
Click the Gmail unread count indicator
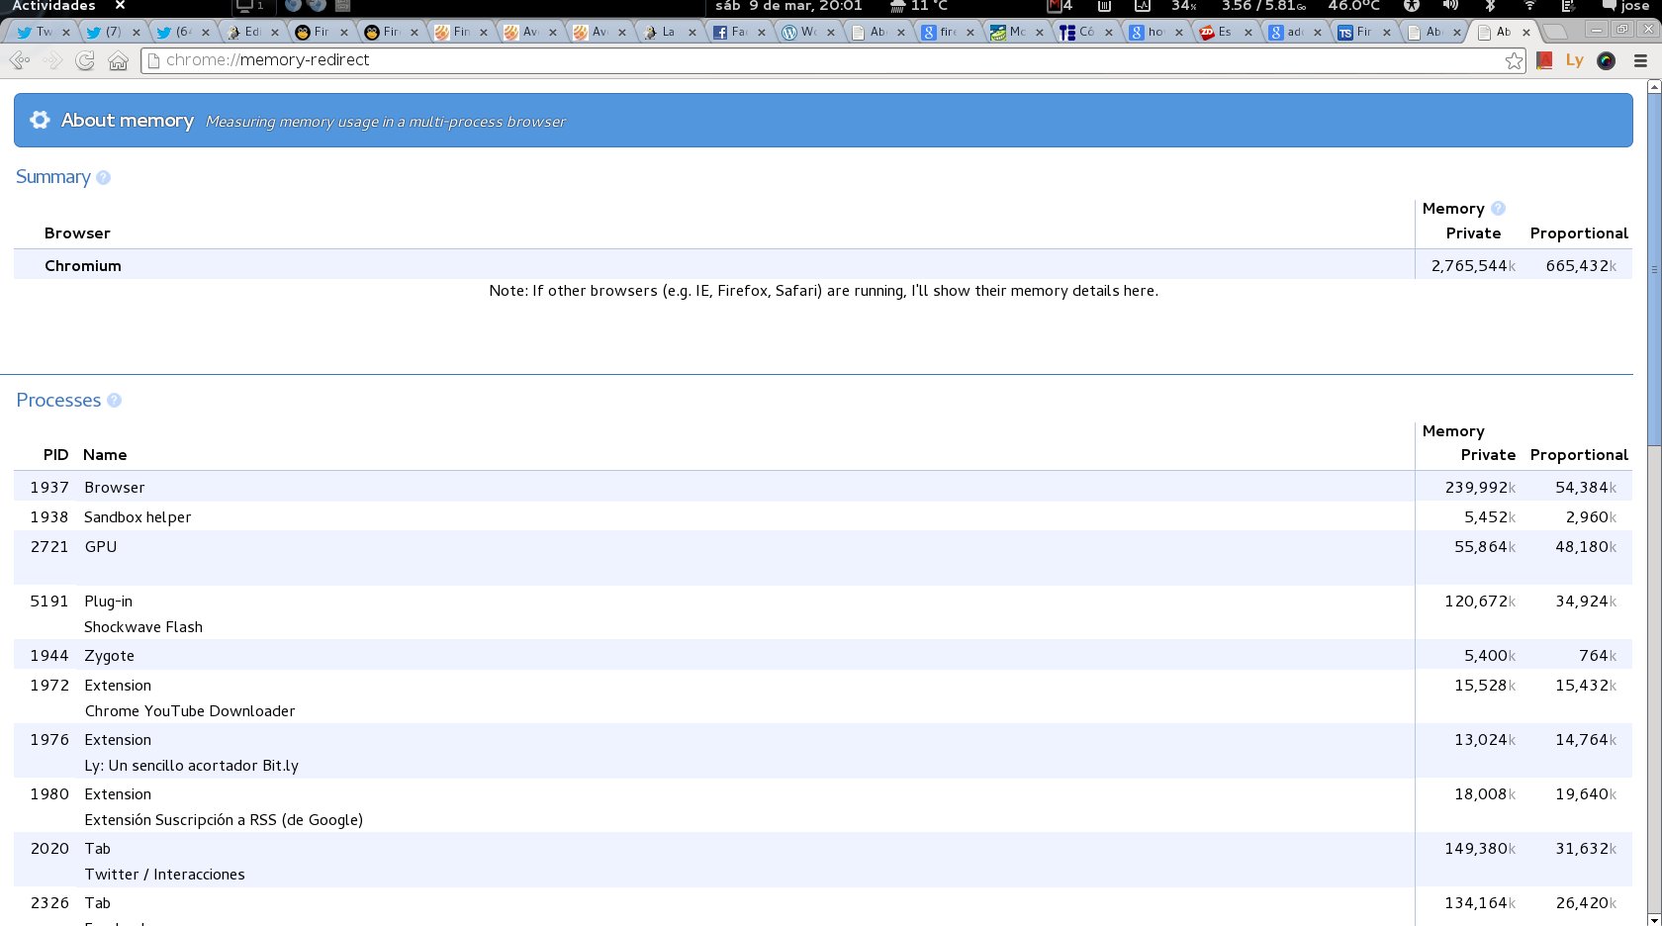1061,5
